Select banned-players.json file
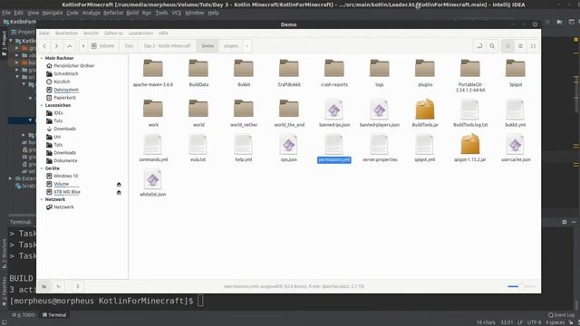The width and height of the screenshot is (580, 326). 379,112
